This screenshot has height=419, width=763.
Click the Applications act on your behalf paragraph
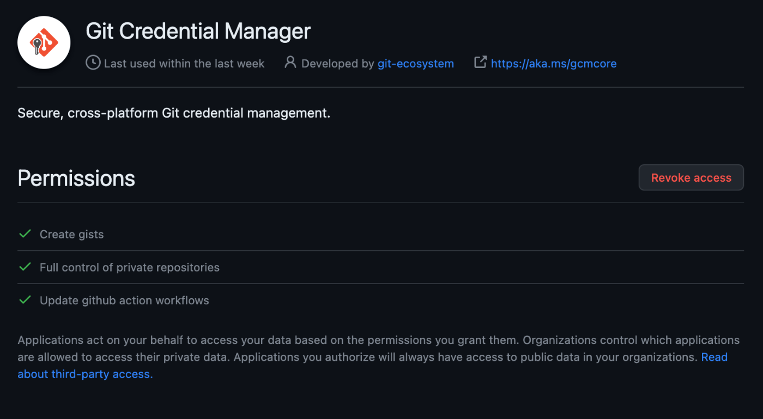coord(379,357)
